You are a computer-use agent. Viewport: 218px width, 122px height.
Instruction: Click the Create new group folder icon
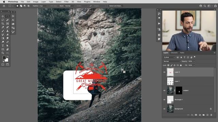pyautogui.click(x=204, y=115)
